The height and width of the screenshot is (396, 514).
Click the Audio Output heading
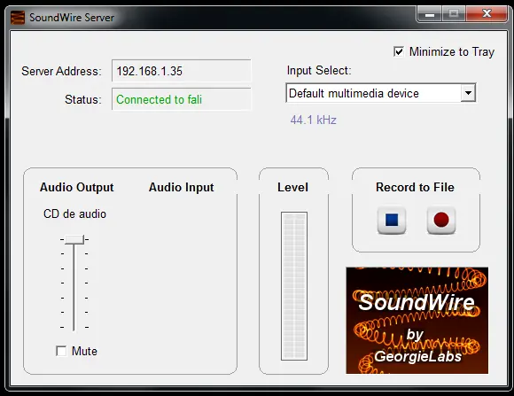77,188
